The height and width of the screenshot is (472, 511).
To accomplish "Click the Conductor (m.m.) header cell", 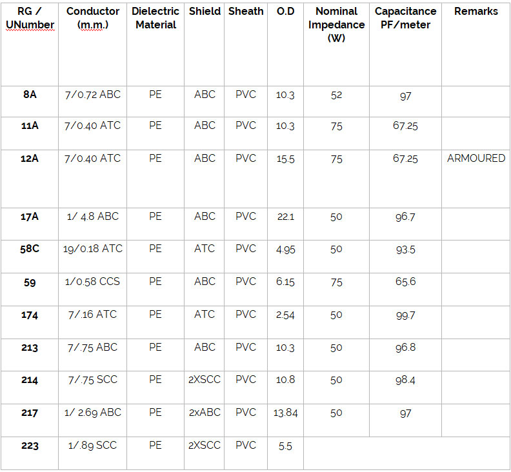I will 93,18.
